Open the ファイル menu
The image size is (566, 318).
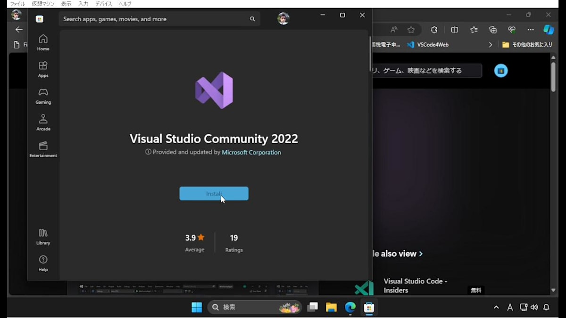[17, 4]
